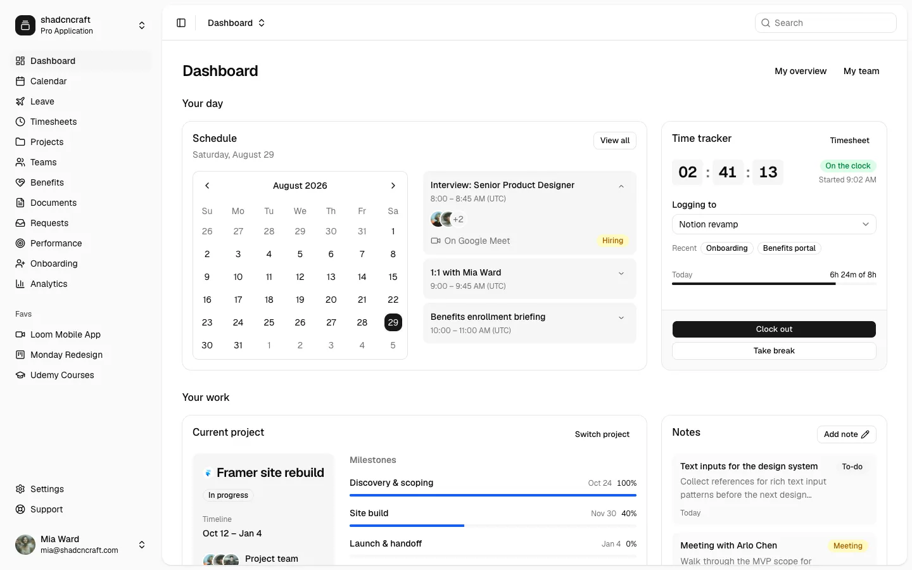Click the Benefits heart icon
The height and width of the screenshot is (570, 912).
coord(20,182)
